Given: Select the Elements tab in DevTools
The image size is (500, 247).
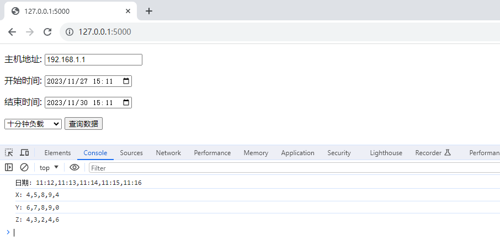Looking at the screenshot, I should coord(57,153).
